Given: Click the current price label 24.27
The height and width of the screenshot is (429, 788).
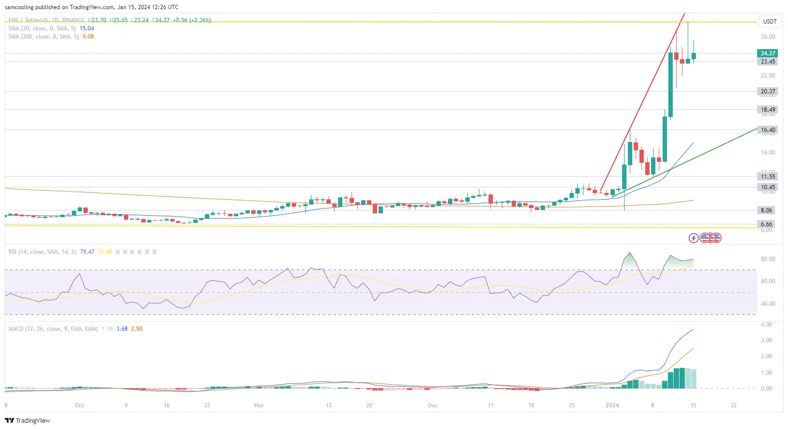Looking at the screenshot, I should click(768, 53).
